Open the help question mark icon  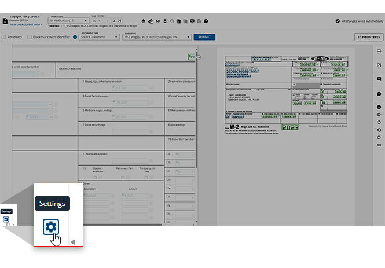coord(206,21)
